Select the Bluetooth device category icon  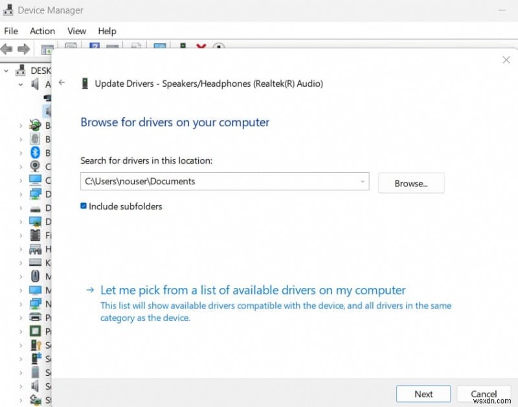(x=36, y=153)
